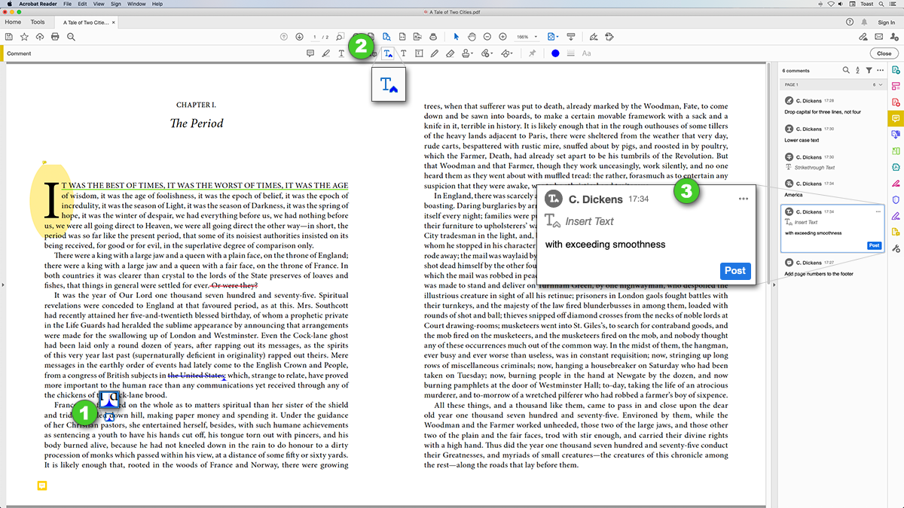Click the Sign In link

[x=887, y=23]
